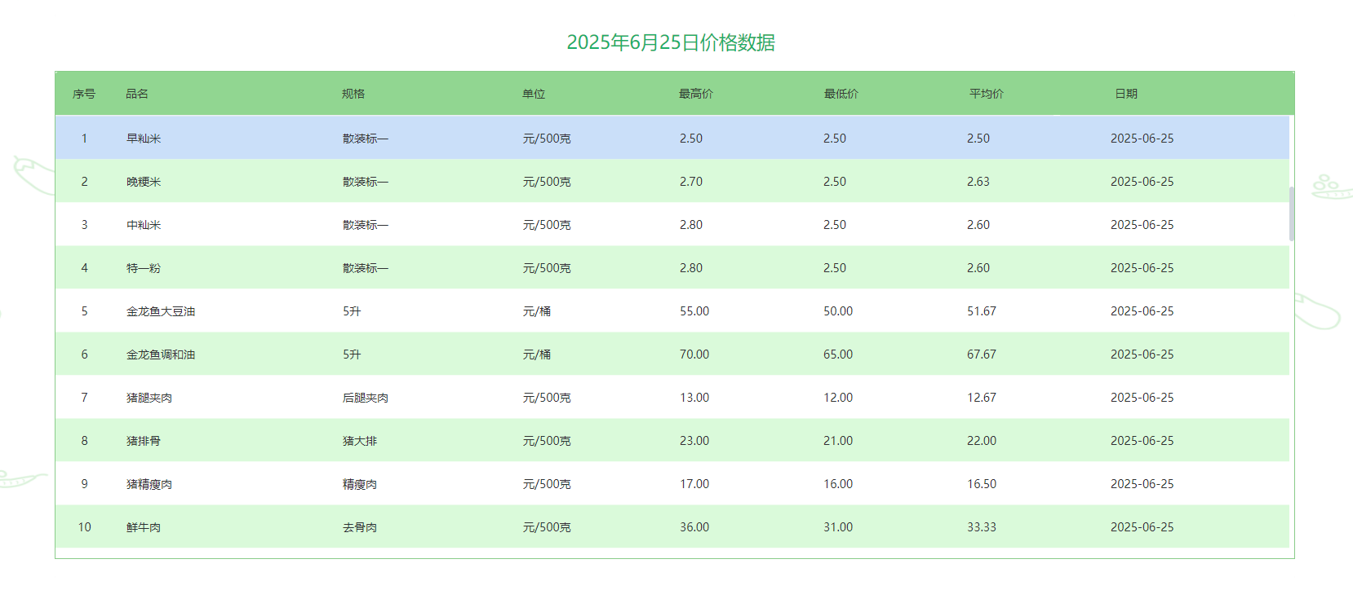
Task: Click the 品名 column header
Action: 137,94
